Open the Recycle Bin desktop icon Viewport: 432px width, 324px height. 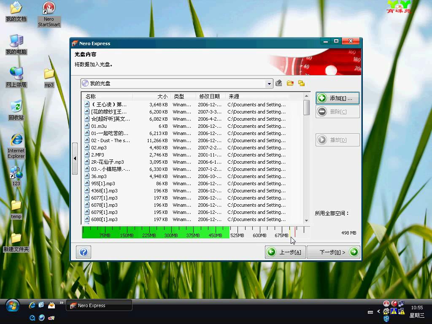[x=16, y=110]
